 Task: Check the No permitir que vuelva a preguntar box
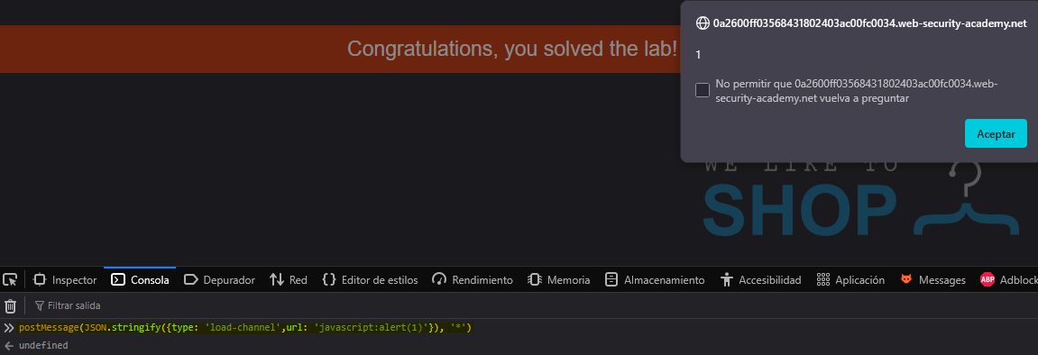click(x=703, y=90)
